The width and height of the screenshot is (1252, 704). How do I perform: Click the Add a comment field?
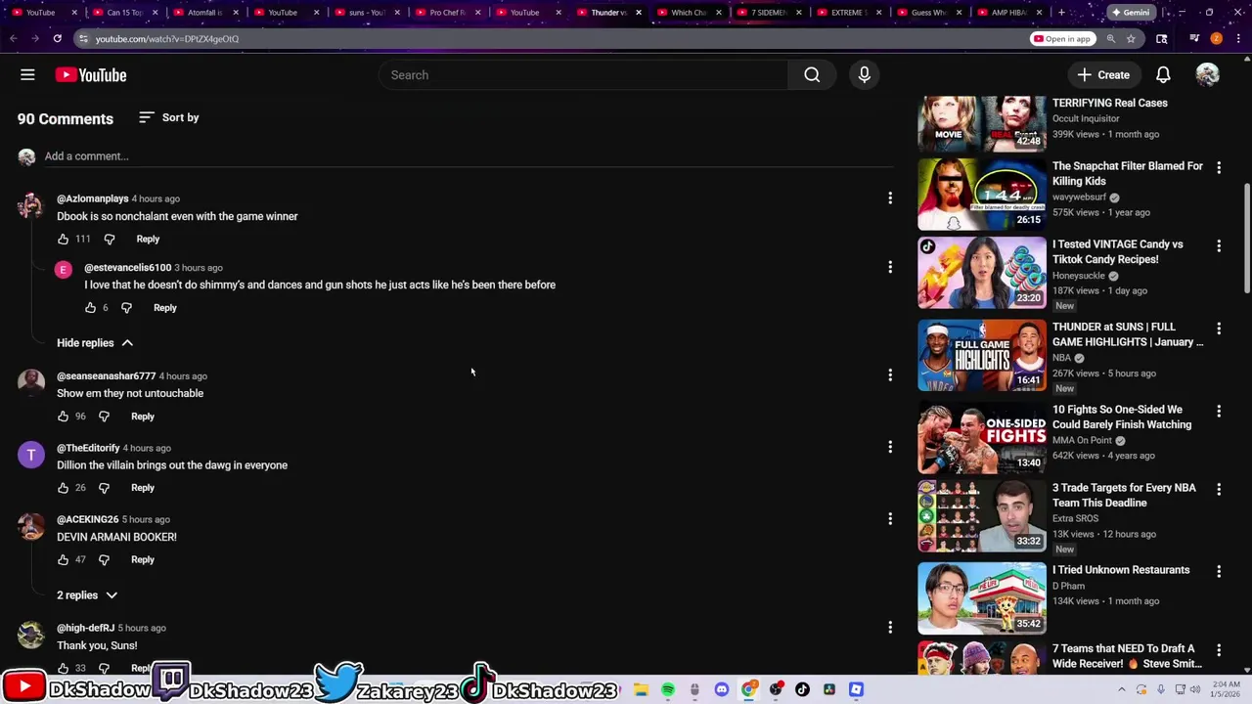point(468,156)
